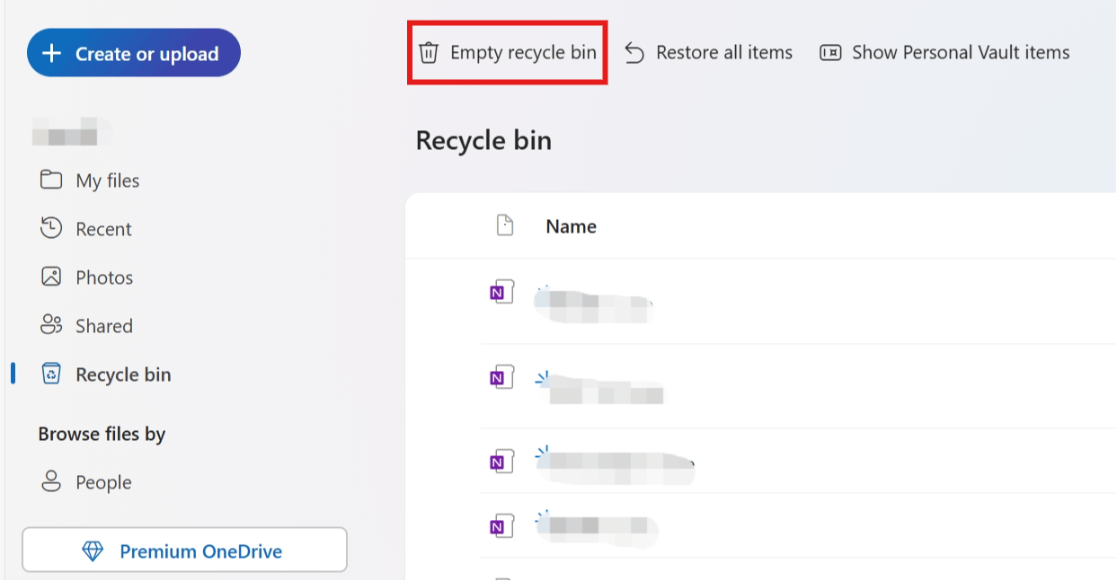Open My files in sidebar
Viewport: 1117px width, 581px height.
(90, 180)
